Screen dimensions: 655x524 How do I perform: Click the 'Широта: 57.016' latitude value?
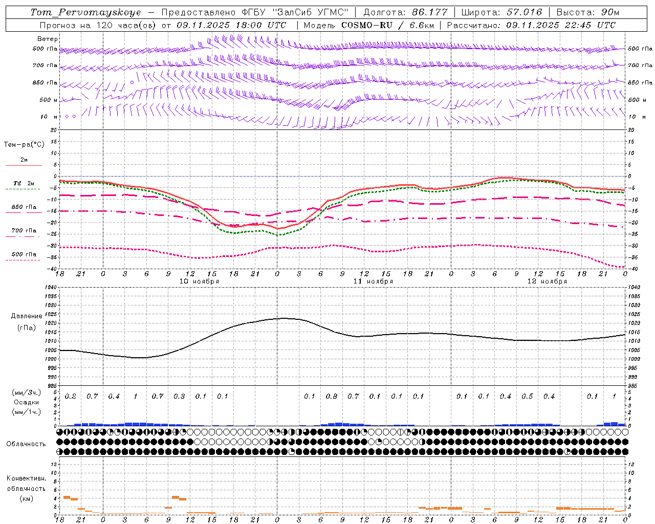click(501, 12)
